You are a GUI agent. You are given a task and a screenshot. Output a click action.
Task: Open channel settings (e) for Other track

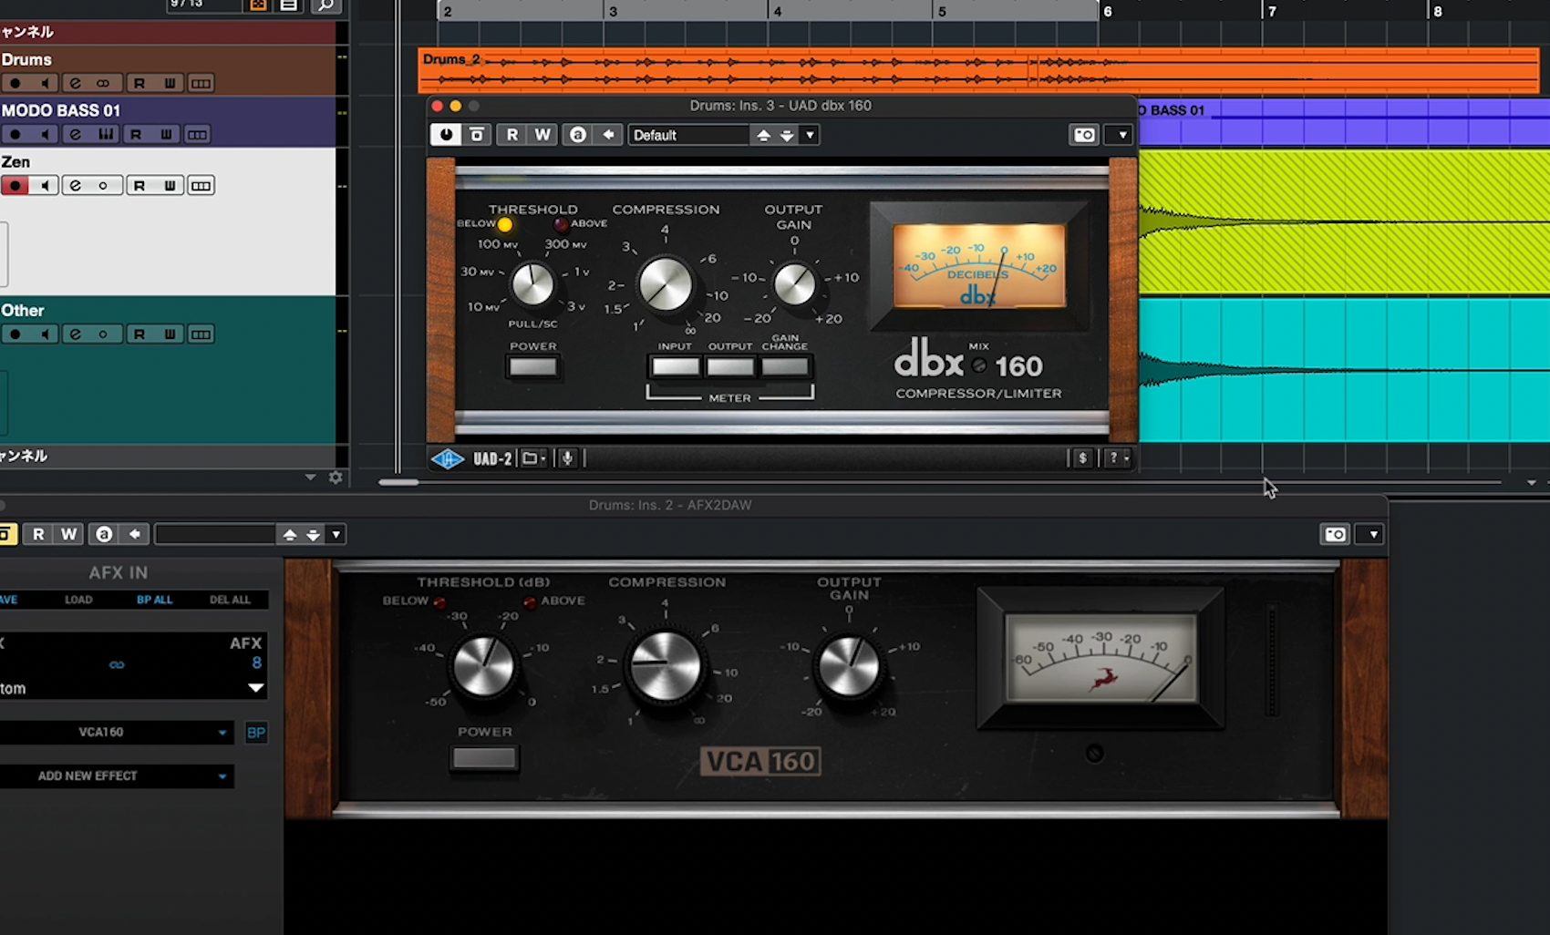point(75,334)
